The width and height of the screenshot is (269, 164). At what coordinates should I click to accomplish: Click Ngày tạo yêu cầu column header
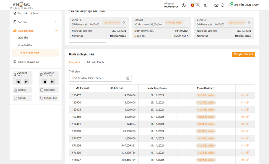pos(157,88)
